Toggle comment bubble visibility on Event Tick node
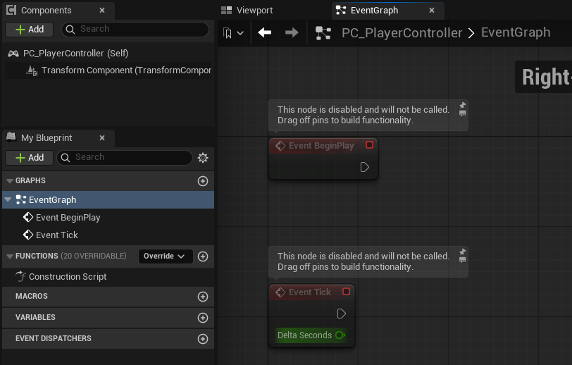 click(x=463, y=259)
